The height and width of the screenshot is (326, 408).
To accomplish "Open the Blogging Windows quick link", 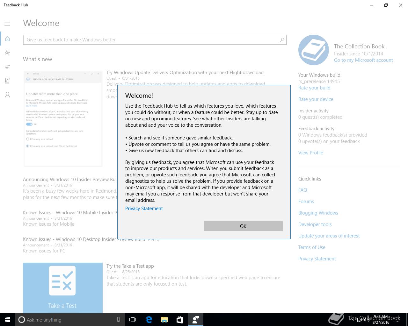I will (318, 213).
